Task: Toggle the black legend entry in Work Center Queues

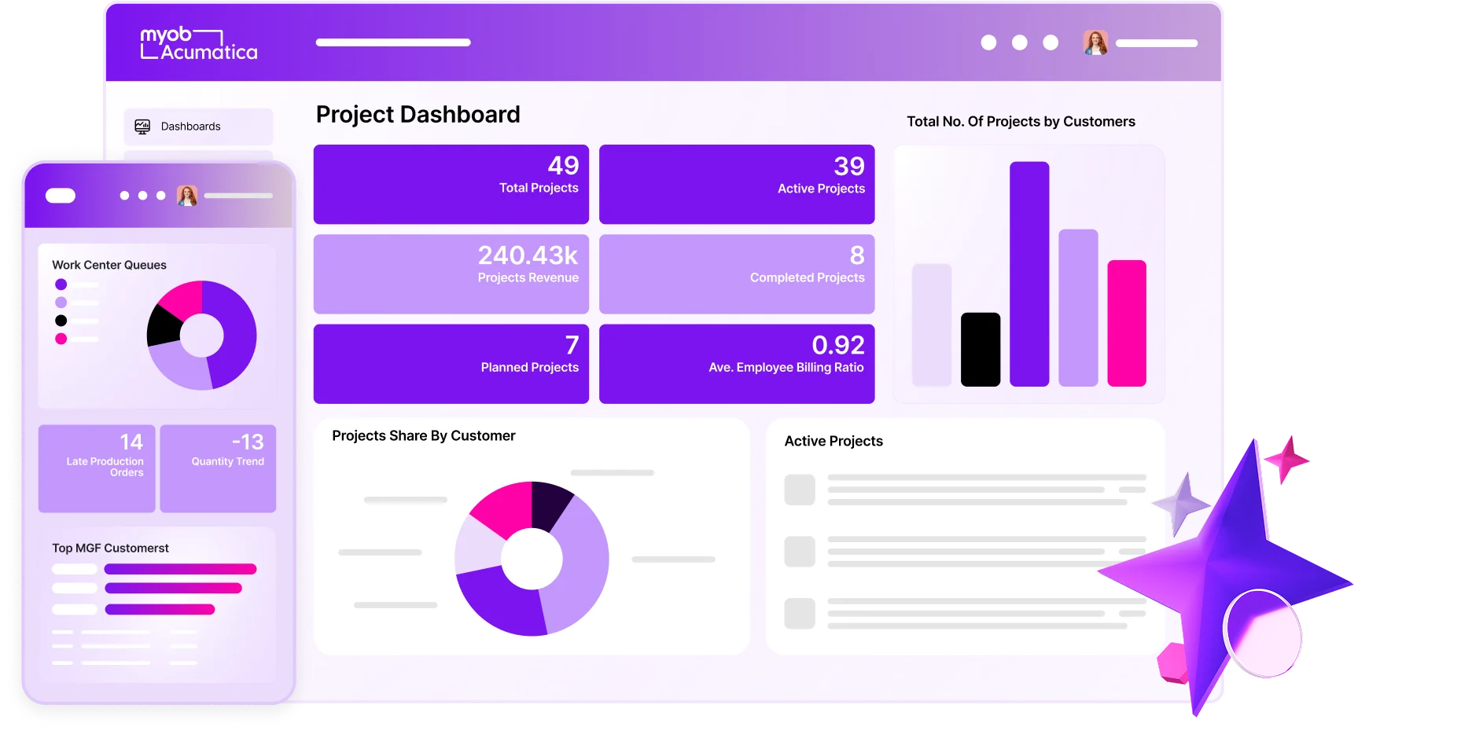Action: click(61, 320)
